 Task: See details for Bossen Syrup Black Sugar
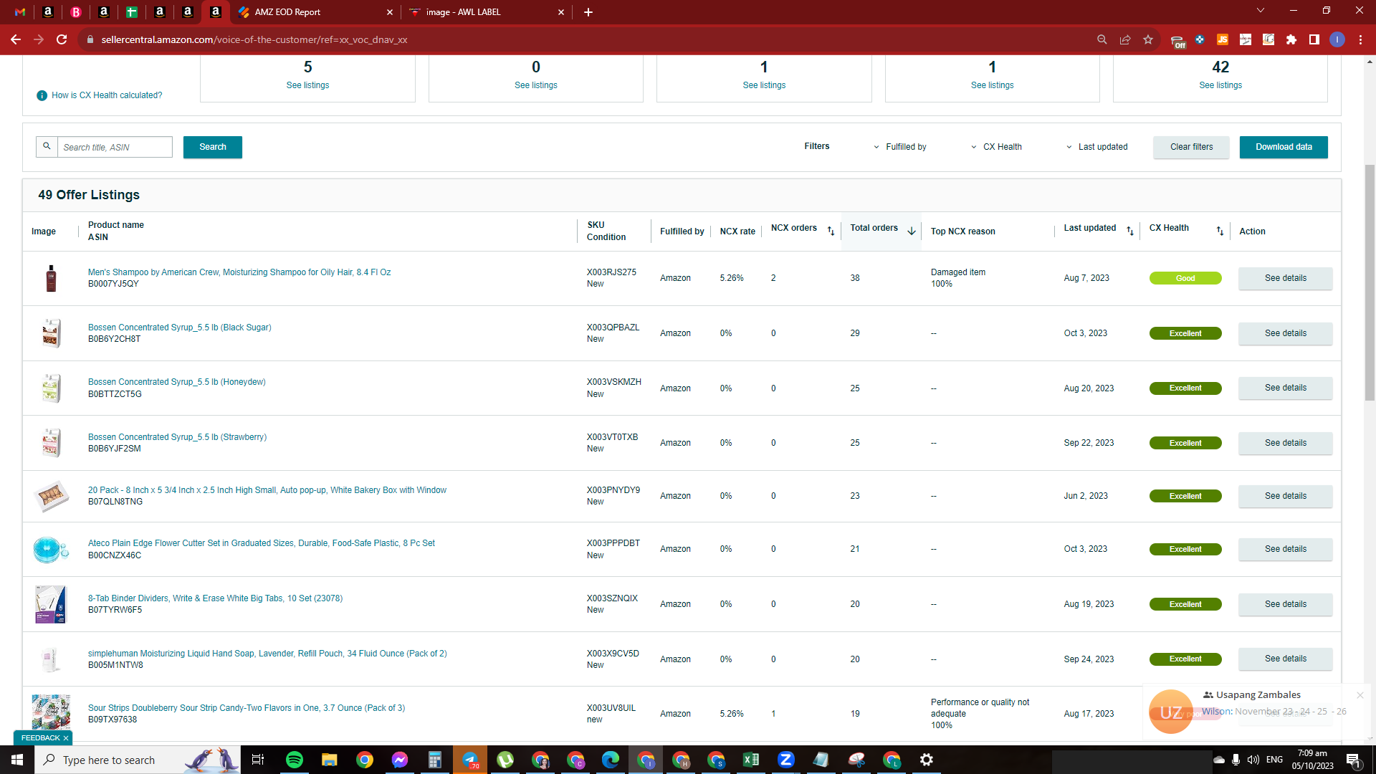click(x=1285, y=333)
